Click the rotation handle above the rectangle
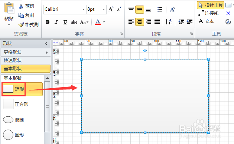This screenshot has width=234, height=144. point(145,51)
